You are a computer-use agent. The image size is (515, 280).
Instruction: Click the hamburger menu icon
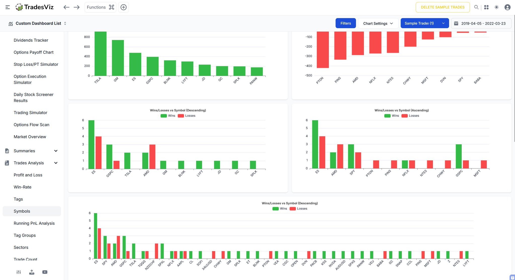[8, 7]
